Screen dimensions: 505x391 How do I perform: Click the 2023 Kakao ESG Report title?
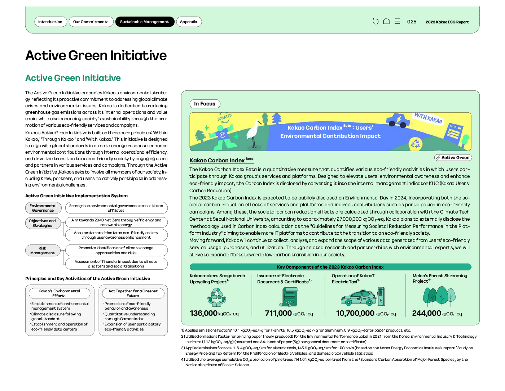pos(447,22)
